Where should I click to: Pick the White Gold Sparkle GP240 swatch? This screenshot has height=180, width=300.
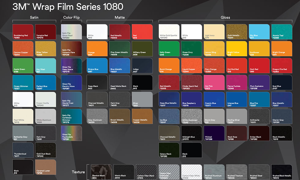point(169,32)
